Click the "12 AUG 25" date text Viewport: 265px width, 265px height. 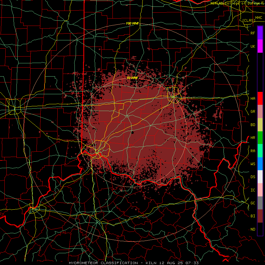coord(170,263)
